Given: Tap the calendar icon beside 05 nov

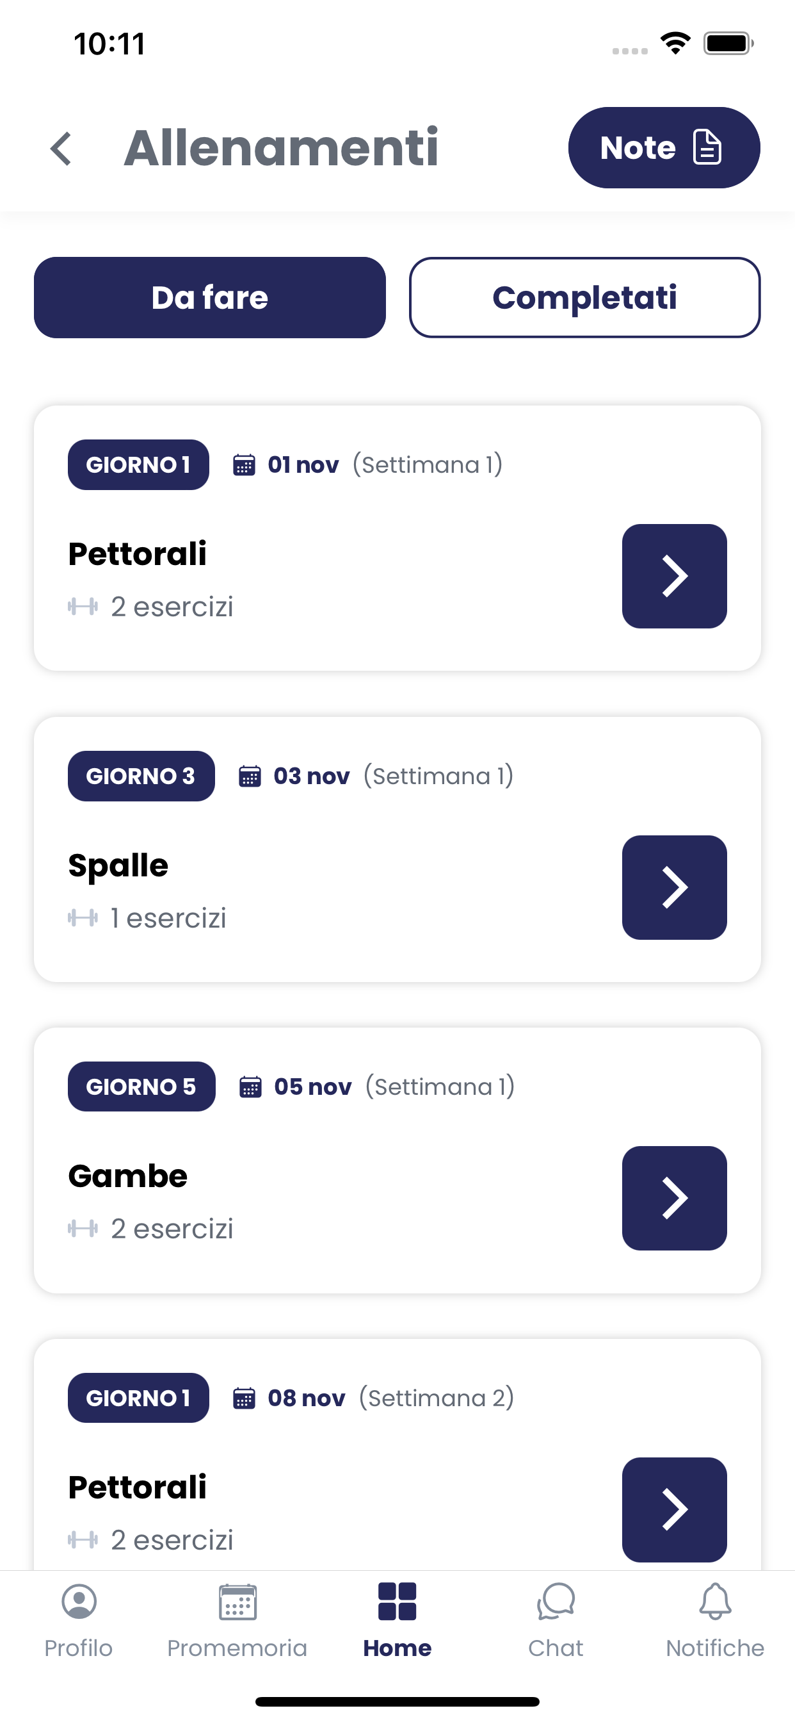Looking at the screenshot, I should click(x=250, y=1087).
